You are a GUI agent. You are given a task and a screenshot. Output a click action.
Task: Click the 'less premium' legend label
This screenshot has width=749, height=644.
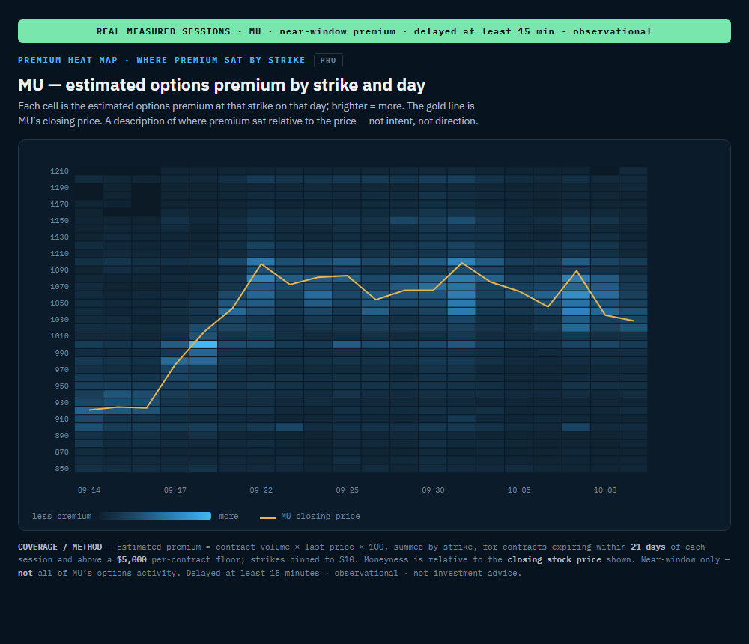pos(61,517)
